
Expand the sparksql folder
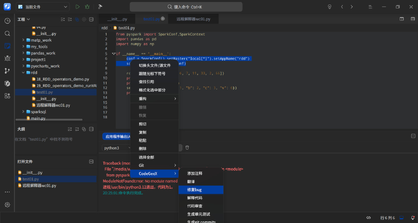coord(23,112)
